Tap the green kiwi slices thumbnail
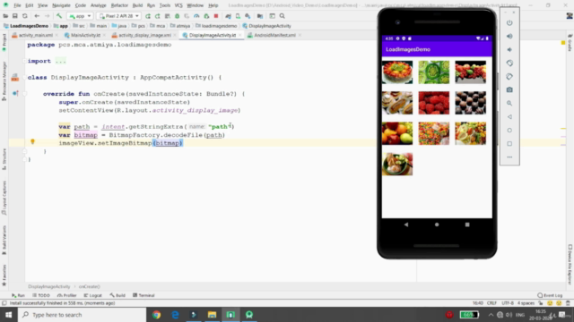The width and height of the screenshot is (574, 322). (434, 72)
